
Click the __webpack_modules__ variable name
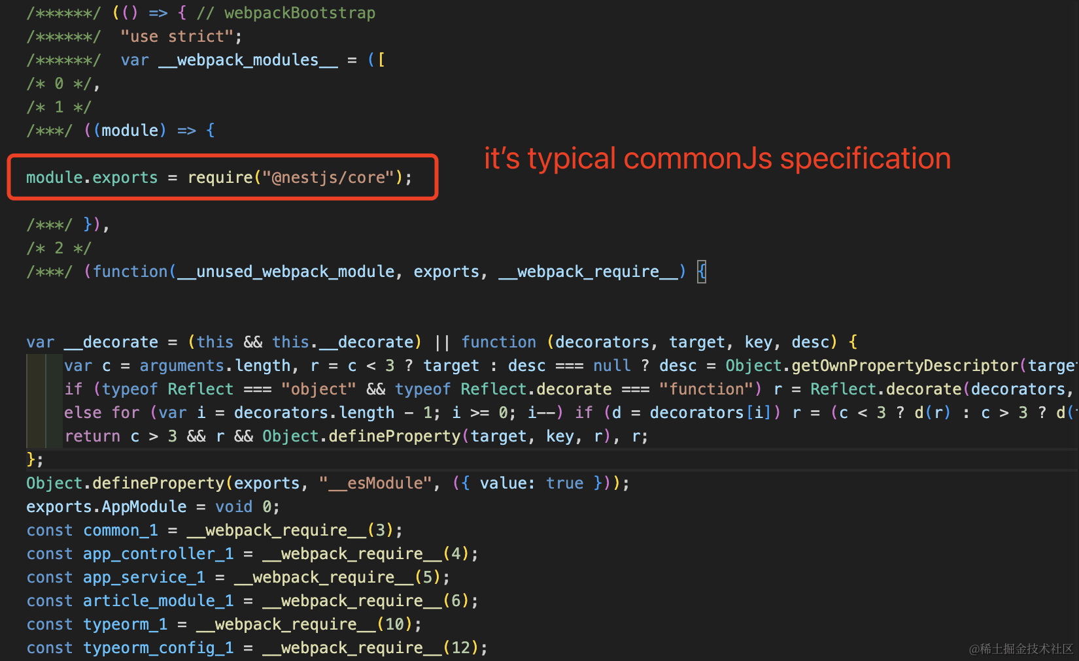coord(248,60)
